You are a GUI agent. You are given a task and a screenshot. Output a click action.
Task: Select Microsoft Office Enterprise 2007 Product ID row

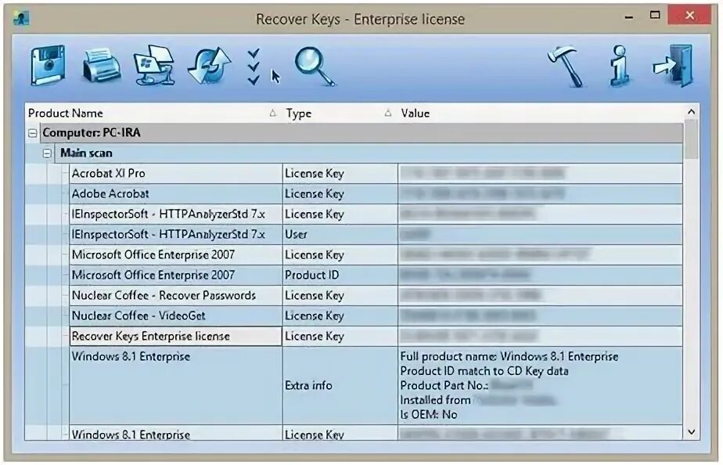(x=376, y=275)
